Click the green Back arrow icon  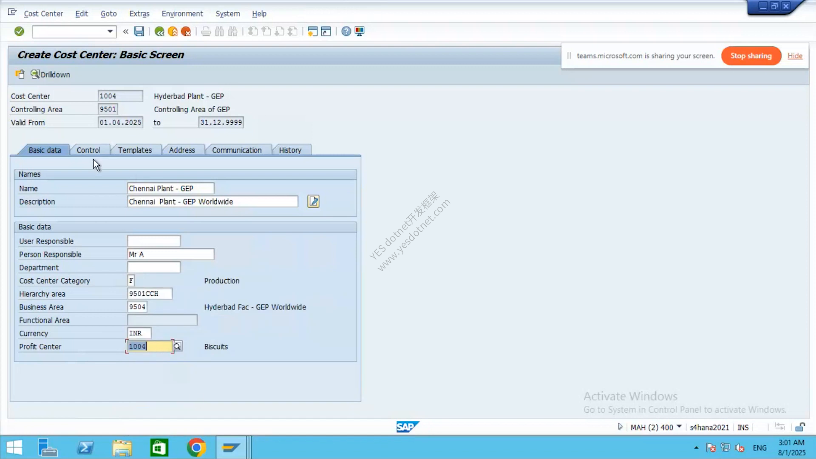click(x=159, y=31)
